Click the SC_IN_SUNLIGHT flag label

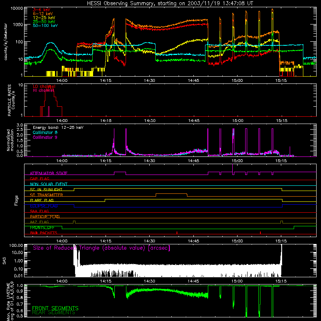[46, 189]
